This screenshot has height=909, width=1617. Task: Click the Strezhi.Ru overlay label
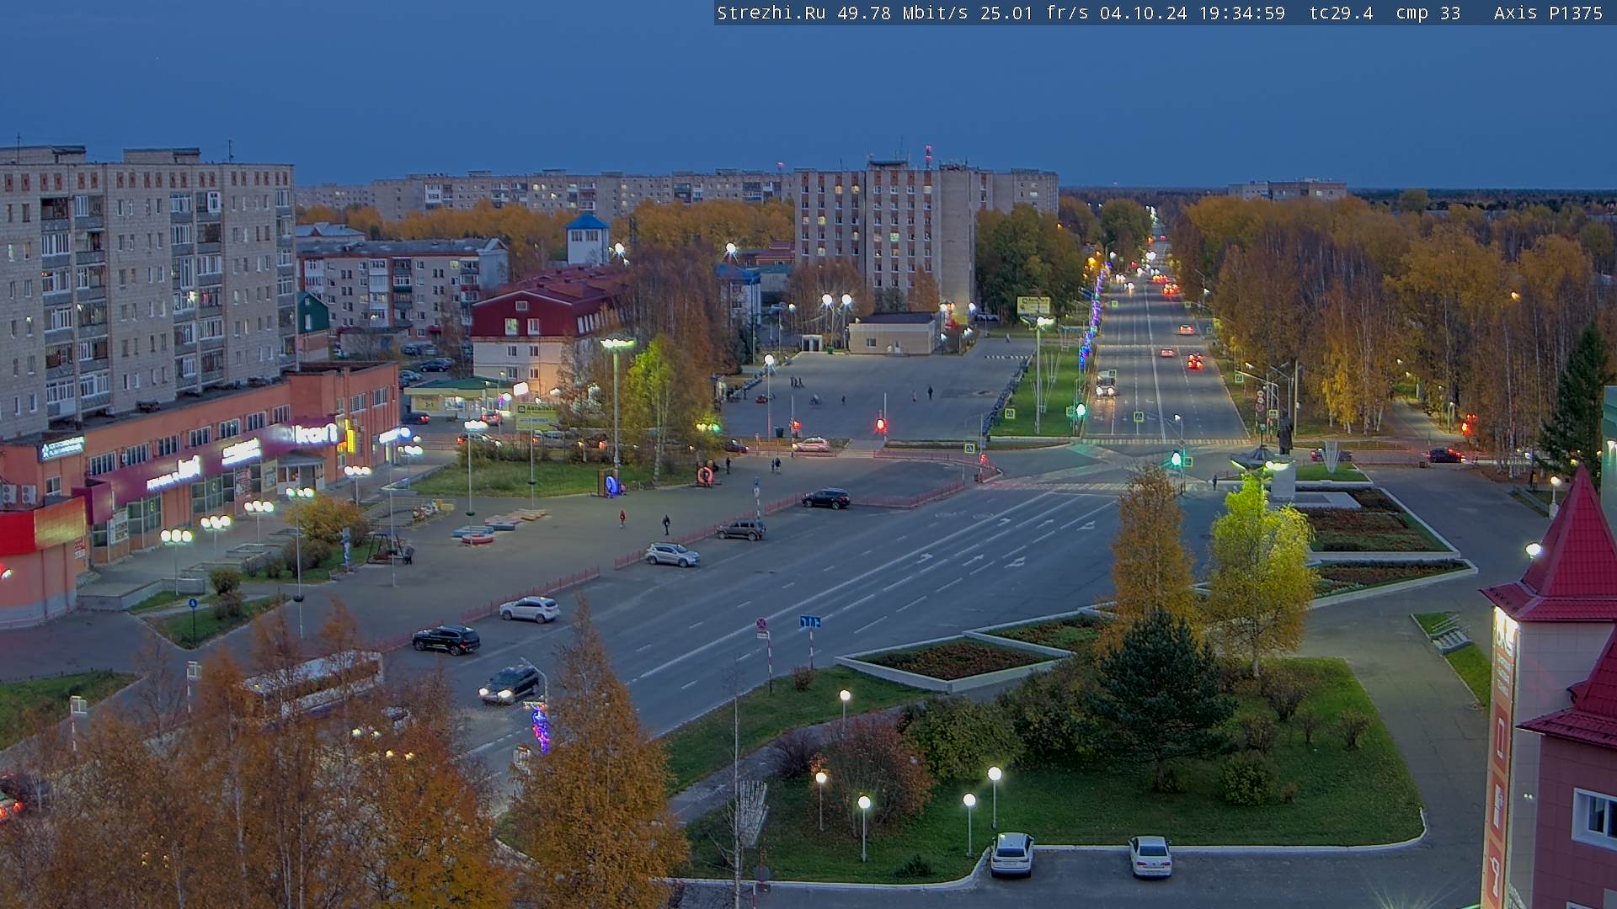tap(771, 13)
